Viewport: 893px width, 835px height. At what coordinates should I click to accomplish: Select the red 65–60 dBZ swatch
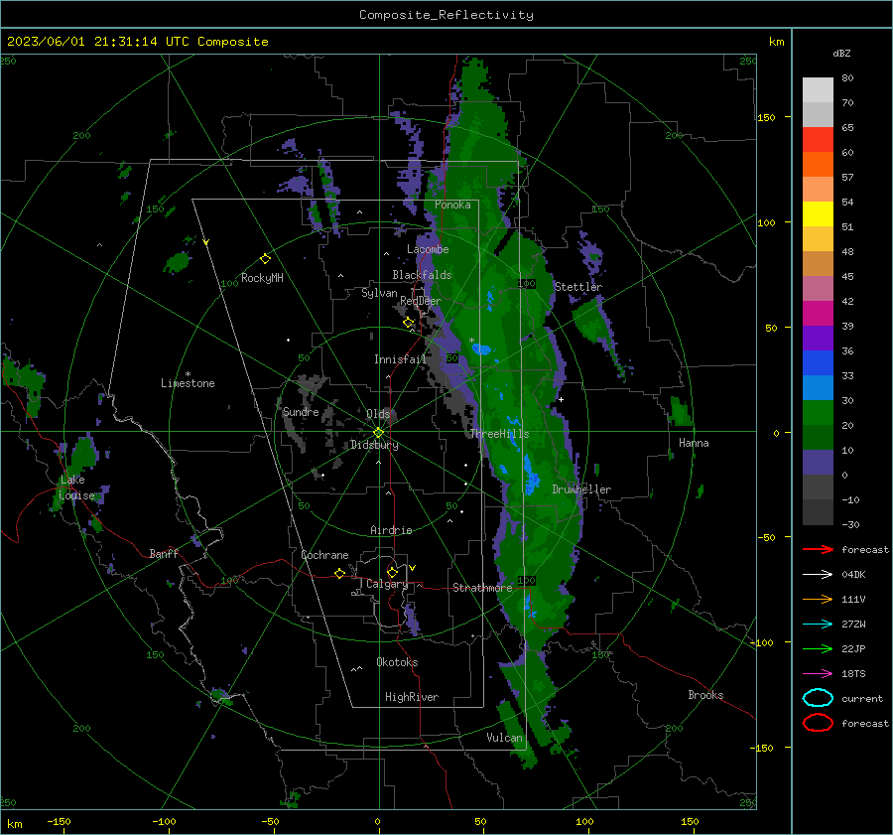coord(818,140)
